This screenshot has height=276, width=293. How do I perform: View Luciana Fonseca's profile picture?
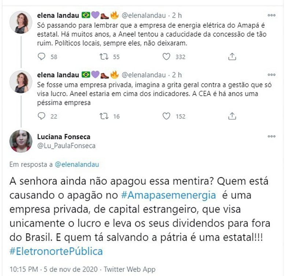21,141
